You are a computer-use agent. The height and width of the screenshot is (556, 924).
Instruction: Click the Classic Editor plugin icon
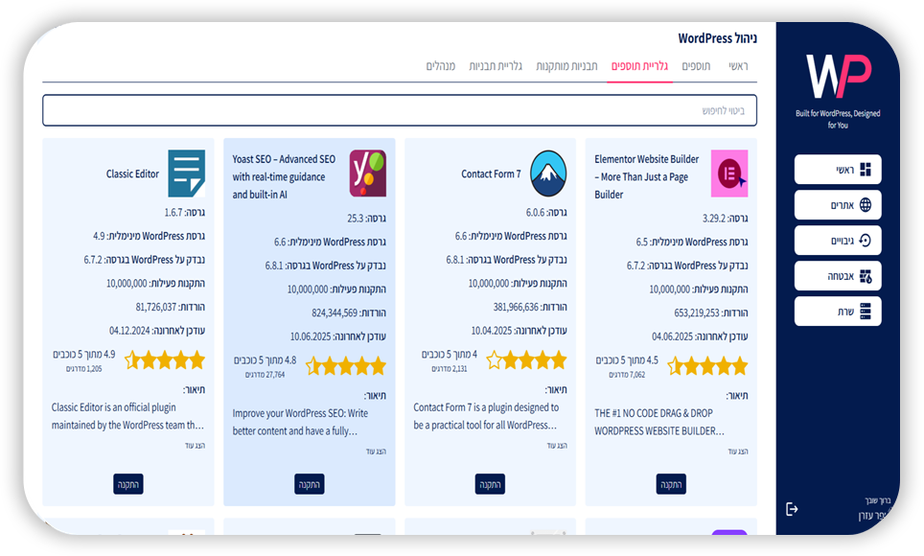[x=186, y=174]
